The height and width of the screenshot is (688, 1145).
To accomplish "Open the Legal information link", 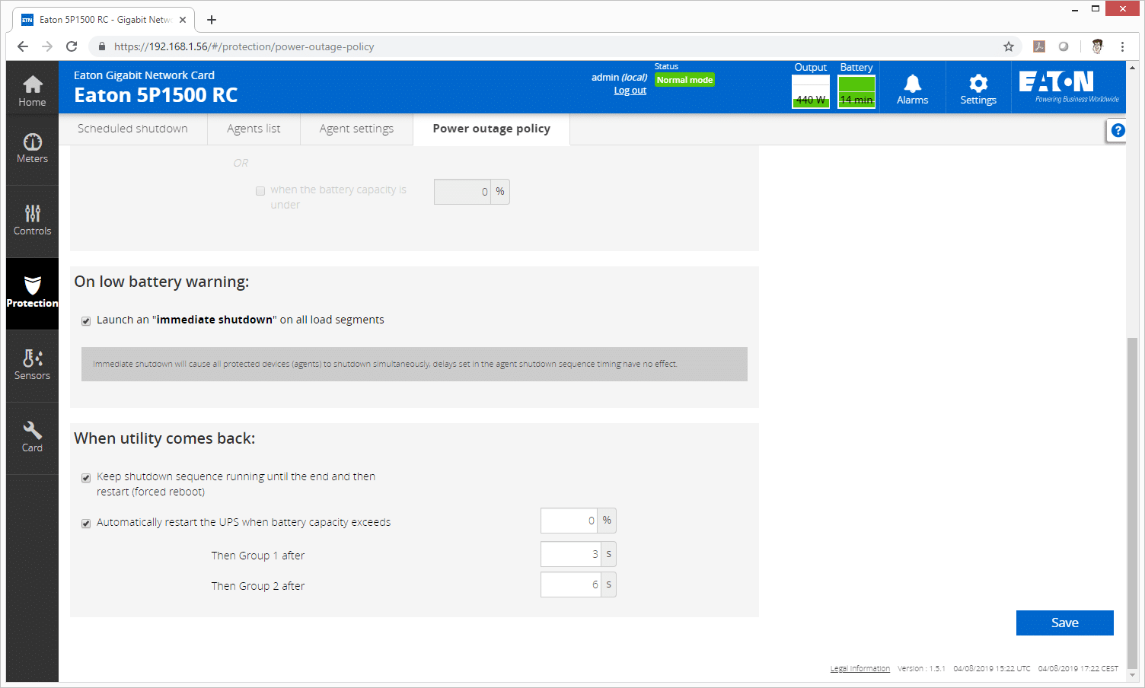I will pyautogui.click(x=860, y=669).
